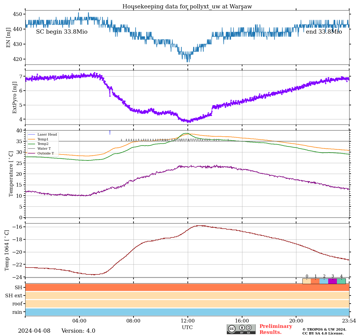Click the 'rain' row label
Screen dimensions: 360x336
tap(17, 312)
